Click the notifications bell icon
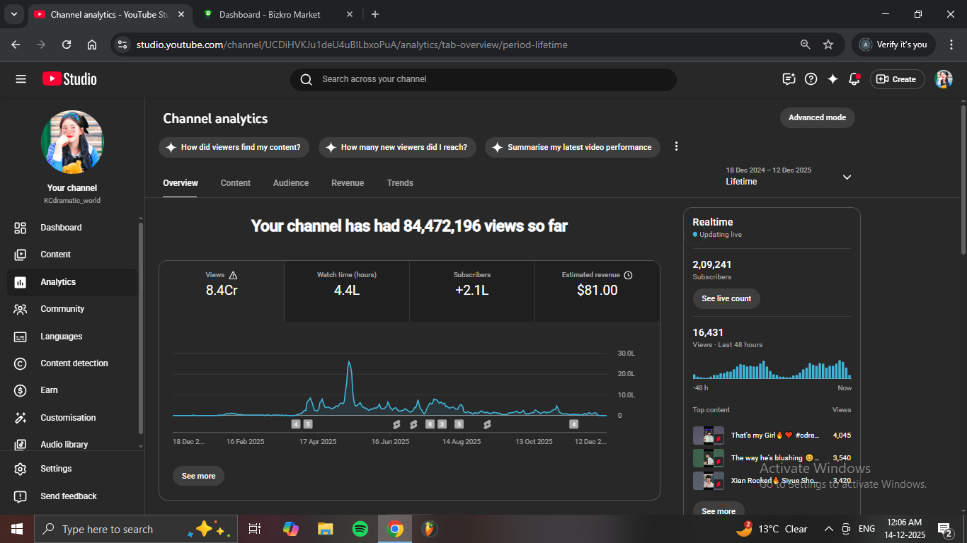 (x=854, y=79)
